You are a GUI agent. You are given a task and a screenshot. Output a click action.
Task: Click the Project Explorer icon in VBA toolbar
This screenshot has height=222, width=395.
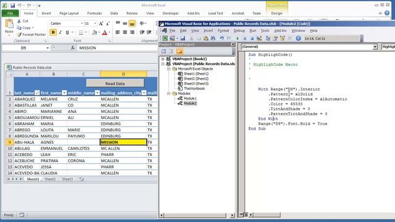point(268,38)
